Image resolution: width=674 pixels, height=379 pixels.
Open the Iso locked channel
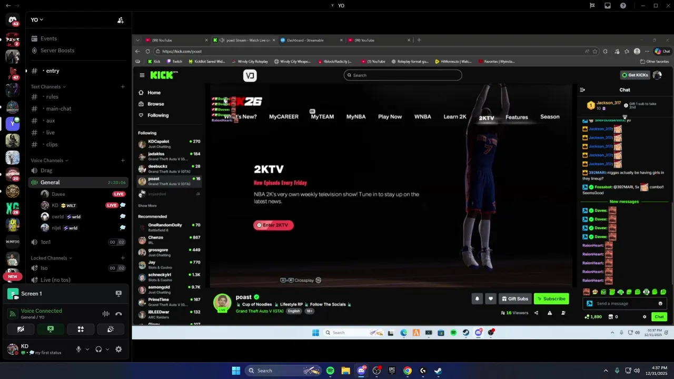coord(44,268)
